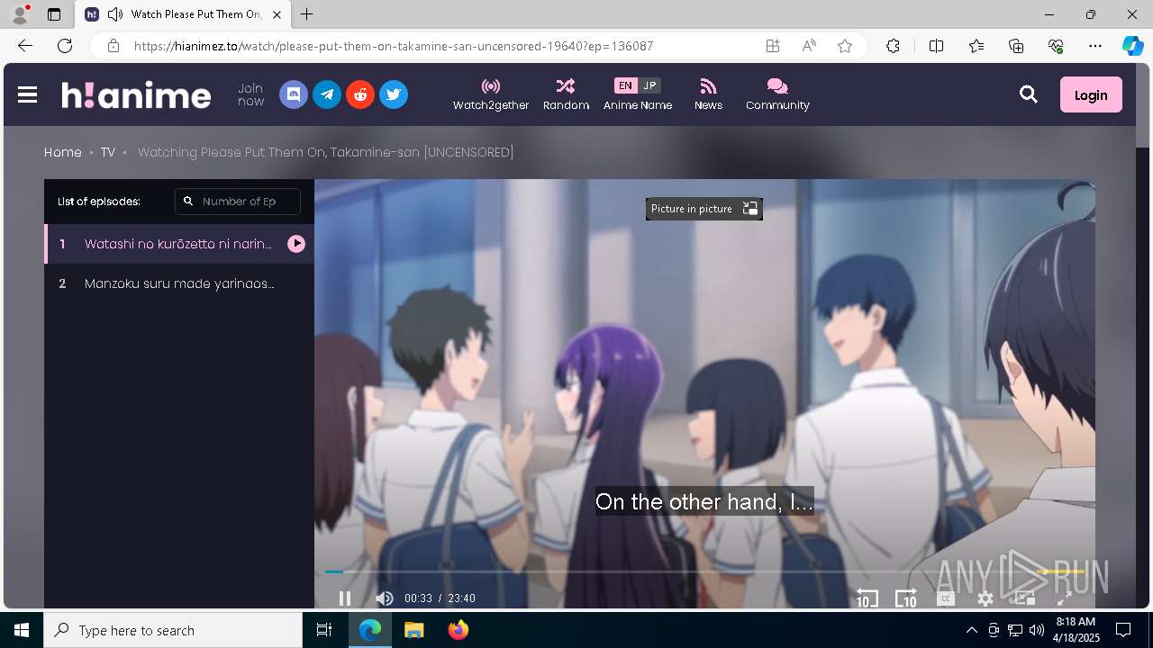The image size is (1153, 648).
Task: Focus the Number of Ep search field
Action: tap(238, 202)
